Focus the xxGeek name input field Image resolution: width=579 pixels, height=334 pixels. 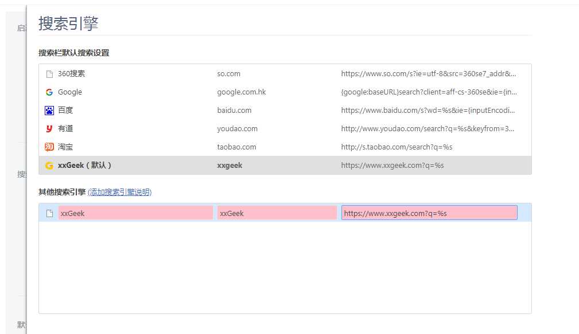point(135,213)
